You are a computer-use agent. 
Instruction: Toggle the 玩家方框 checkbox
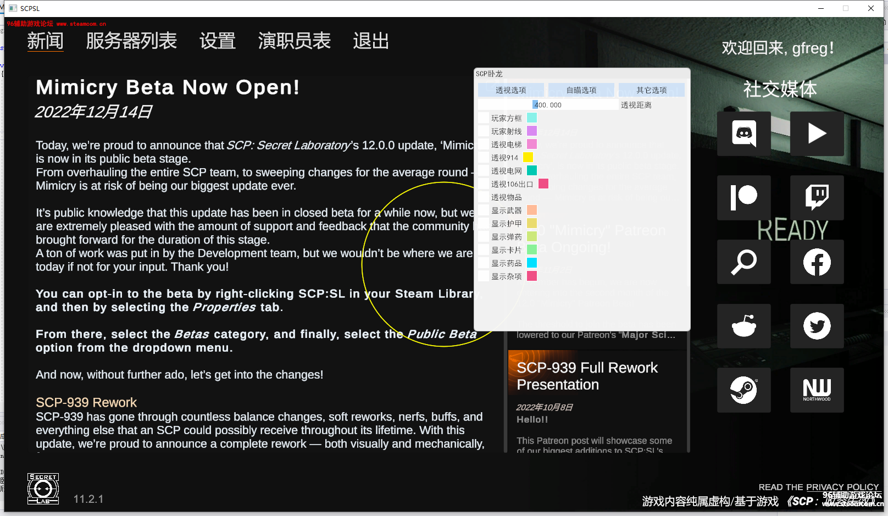click(x=484, y=118)
